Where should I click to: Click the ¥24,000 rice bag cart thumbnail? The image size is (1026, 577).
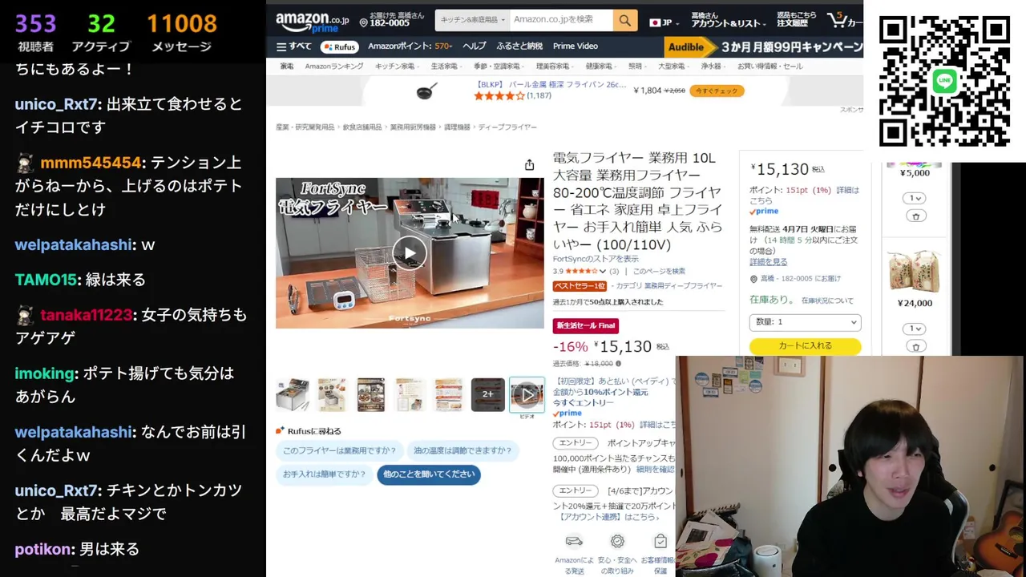pyautogui.click(x=915, y=270)
